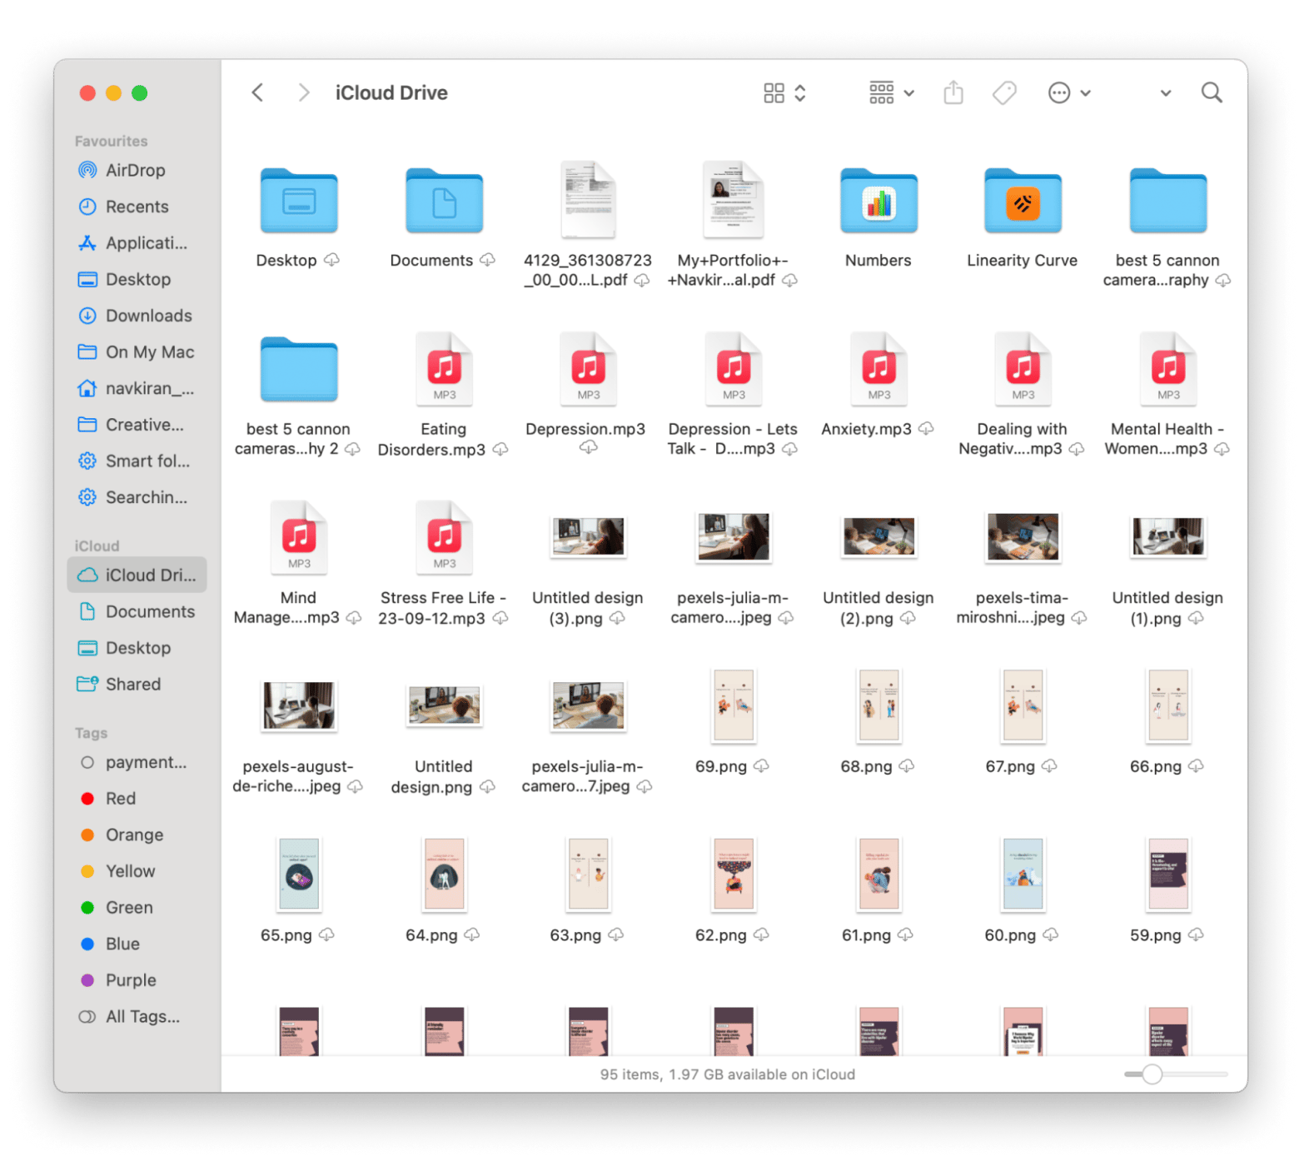Select Eating Disorders.mp3 file
The width and height of the screenshot is (1299, 1171).
pyautogui.click(x=444, y=369)
